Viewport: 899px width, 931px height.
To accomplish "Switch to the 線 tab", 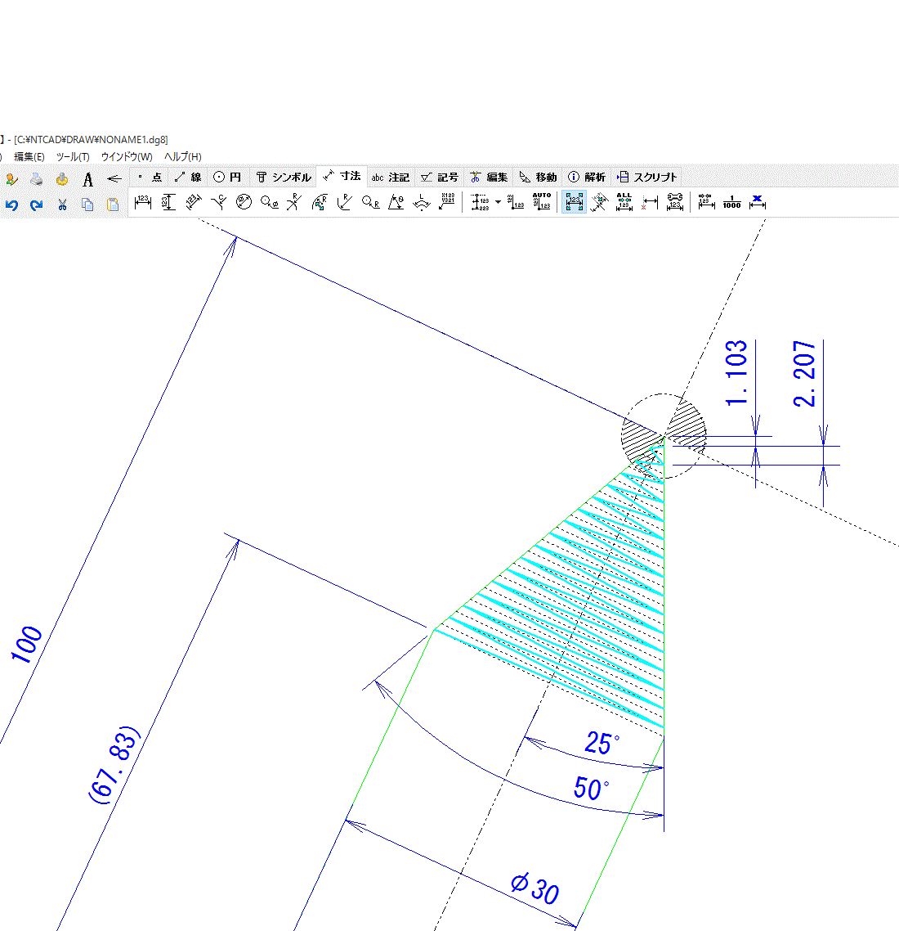I will 188,177.
